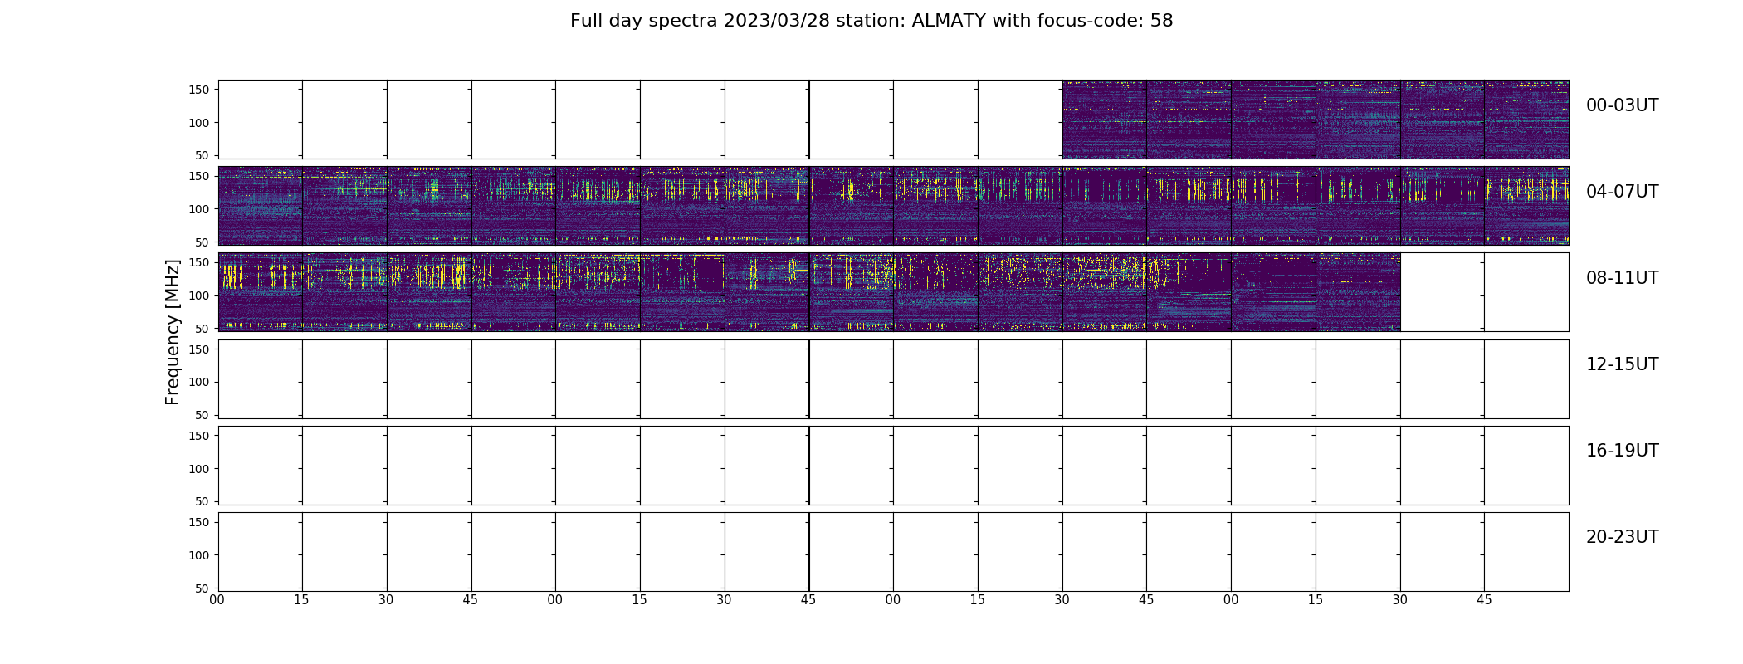The height and width of the screenshot is (664, 1743).
Task: Select the 08-11UT row label
Action: [1622, 278]
